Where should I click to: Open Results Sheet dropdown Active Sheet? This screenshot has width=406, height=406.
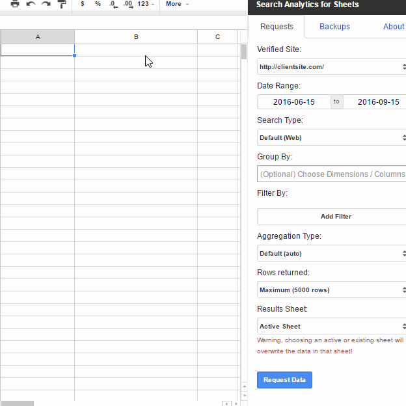(331, 326)
